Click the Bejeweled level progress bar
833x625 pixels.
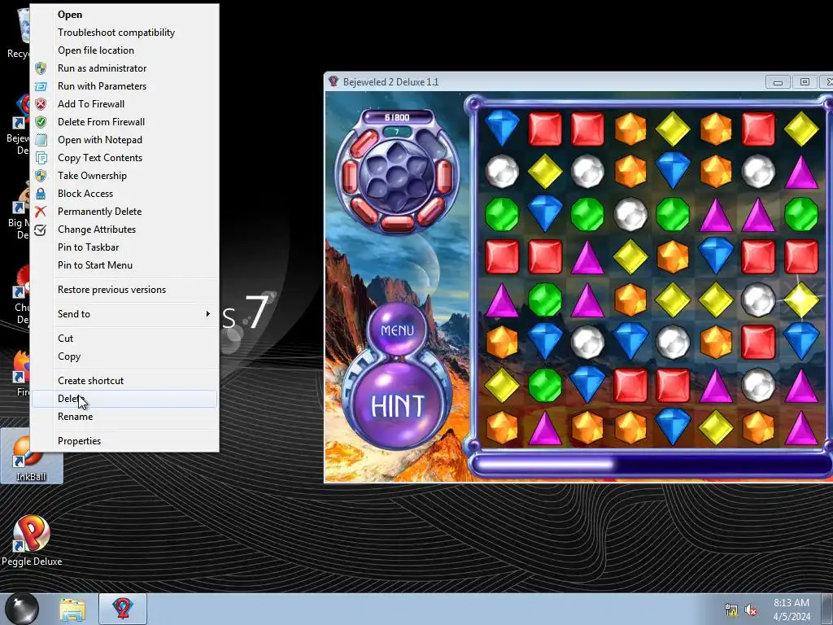click(652, 465)
